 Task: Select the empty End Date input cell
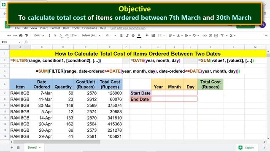(174, 99)
